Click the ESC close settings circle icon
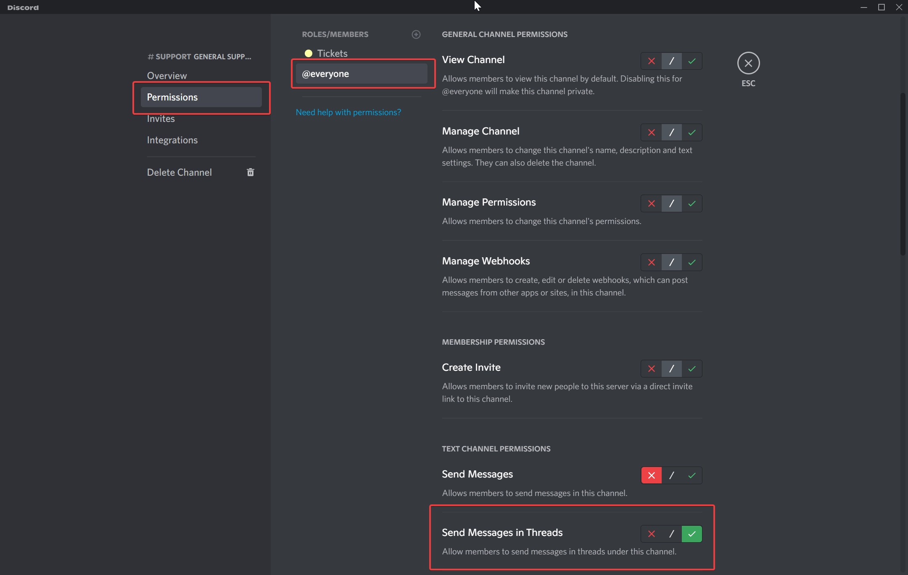908x575 pixels. click(748, 63)
